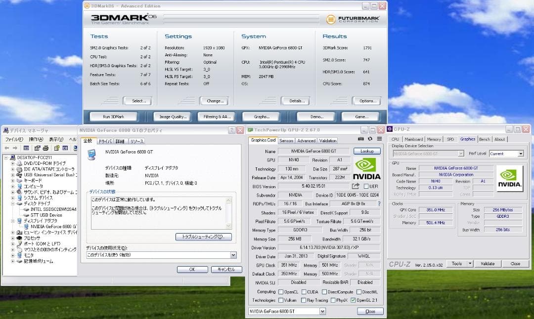Image resolution: width=534 pixels, height=319 pixels.
Task: Uncheck the OpenGL 2.1 checkbox in GPU-Z
Action: pyautogui.click(x=354, y=299)
